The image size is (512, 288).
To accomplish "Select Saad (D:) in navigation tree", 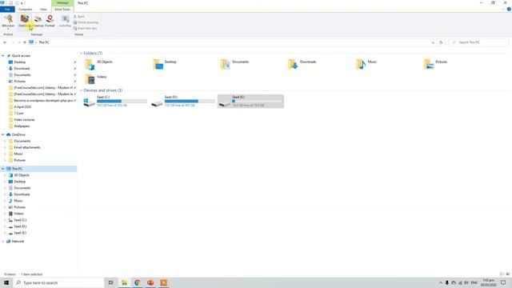I will (x=20, y=226).
